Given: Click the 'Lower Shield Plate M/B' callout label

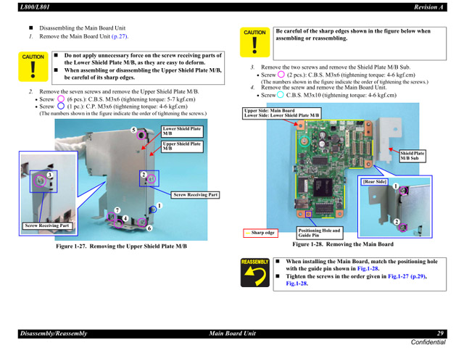Looking at the screenshot, I should (x=182, y=131).
